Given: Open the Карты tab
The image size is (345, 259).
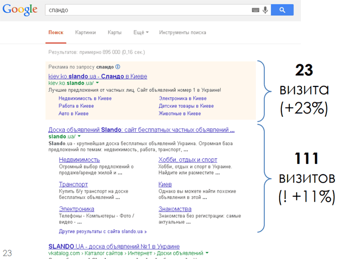Looking at the screenshot, I should [115, 32].
